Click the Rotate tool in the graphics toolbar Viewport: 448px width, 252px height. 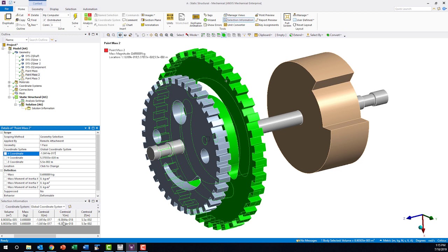[143, 35]
